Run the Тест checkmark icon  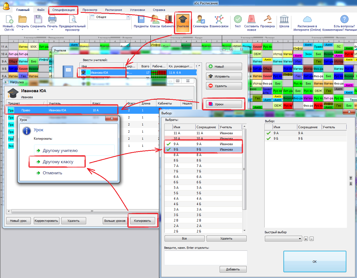(238, 21)
